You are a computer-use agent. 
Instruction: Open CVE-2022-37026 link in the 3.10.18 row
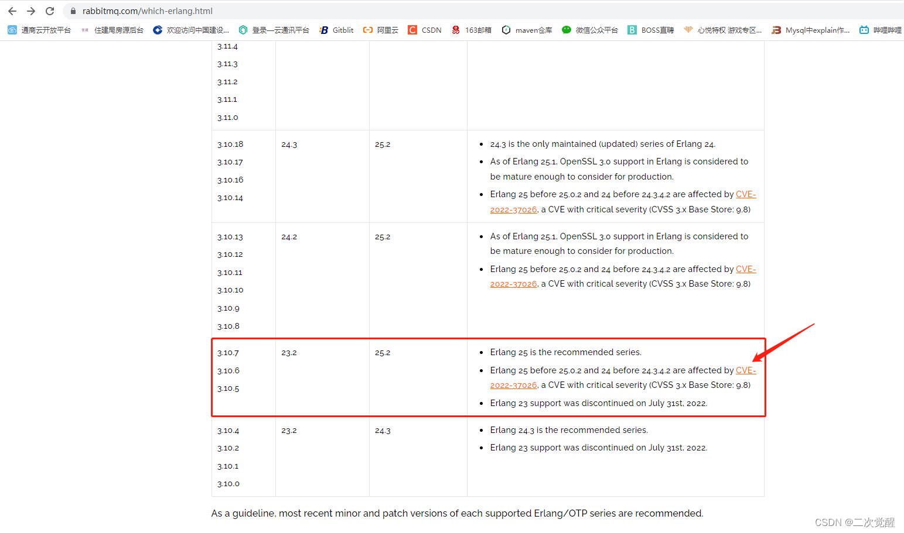coord(513,209)
